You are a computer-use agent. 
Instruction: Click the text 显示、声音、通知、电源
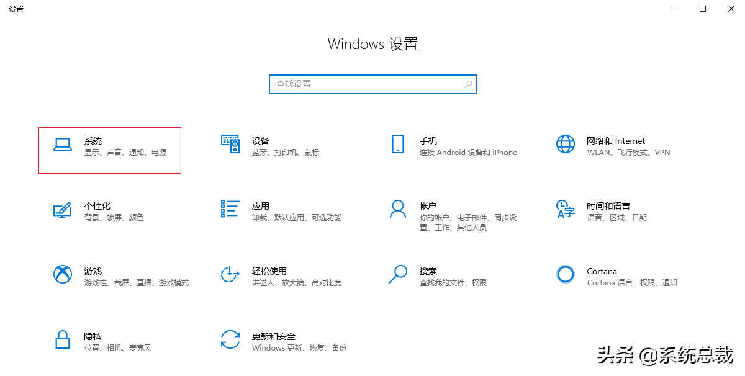point(125,153)
